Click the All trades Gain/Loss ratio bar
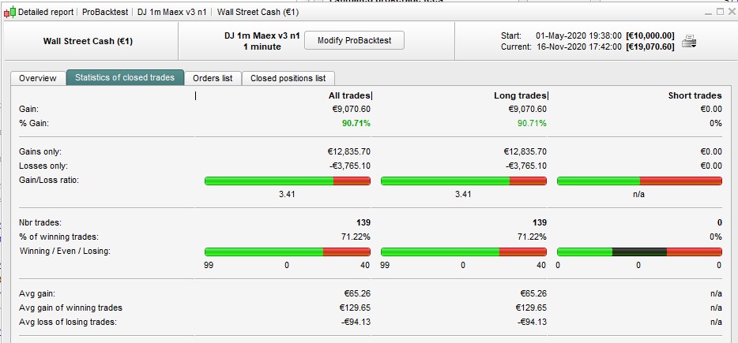The height and width of the screenshot is (343, 738). click(288, 181)
